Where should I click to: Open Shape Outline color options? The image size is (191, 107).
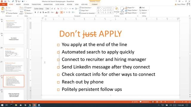coord(131,10)
